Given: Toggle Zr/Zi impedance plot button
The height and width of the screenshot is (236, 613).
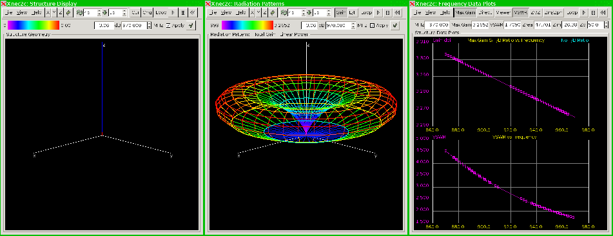Looking at the screenshot, I should click(536, 12).
